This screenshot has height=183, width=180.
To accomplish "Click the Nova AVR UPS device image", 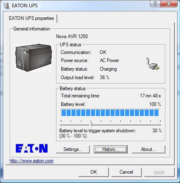I will 34,58.
